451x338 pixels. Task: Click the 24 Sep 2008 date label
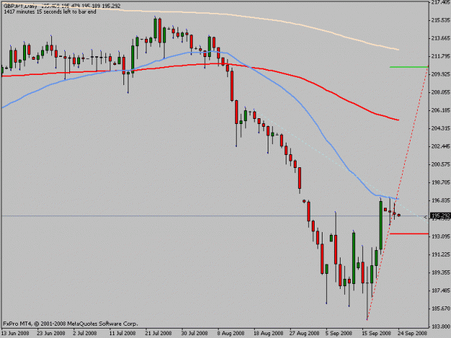(413, 333)
